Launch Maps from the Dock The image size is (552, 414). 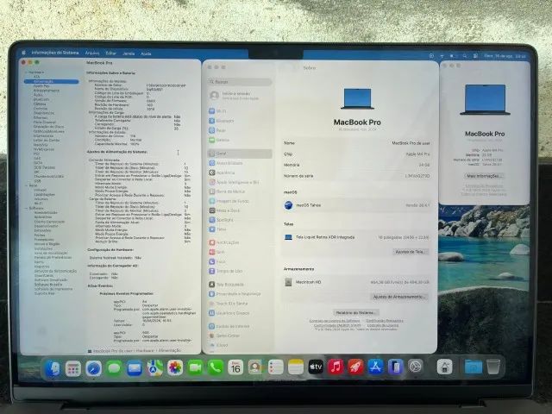tap(154, 368)
